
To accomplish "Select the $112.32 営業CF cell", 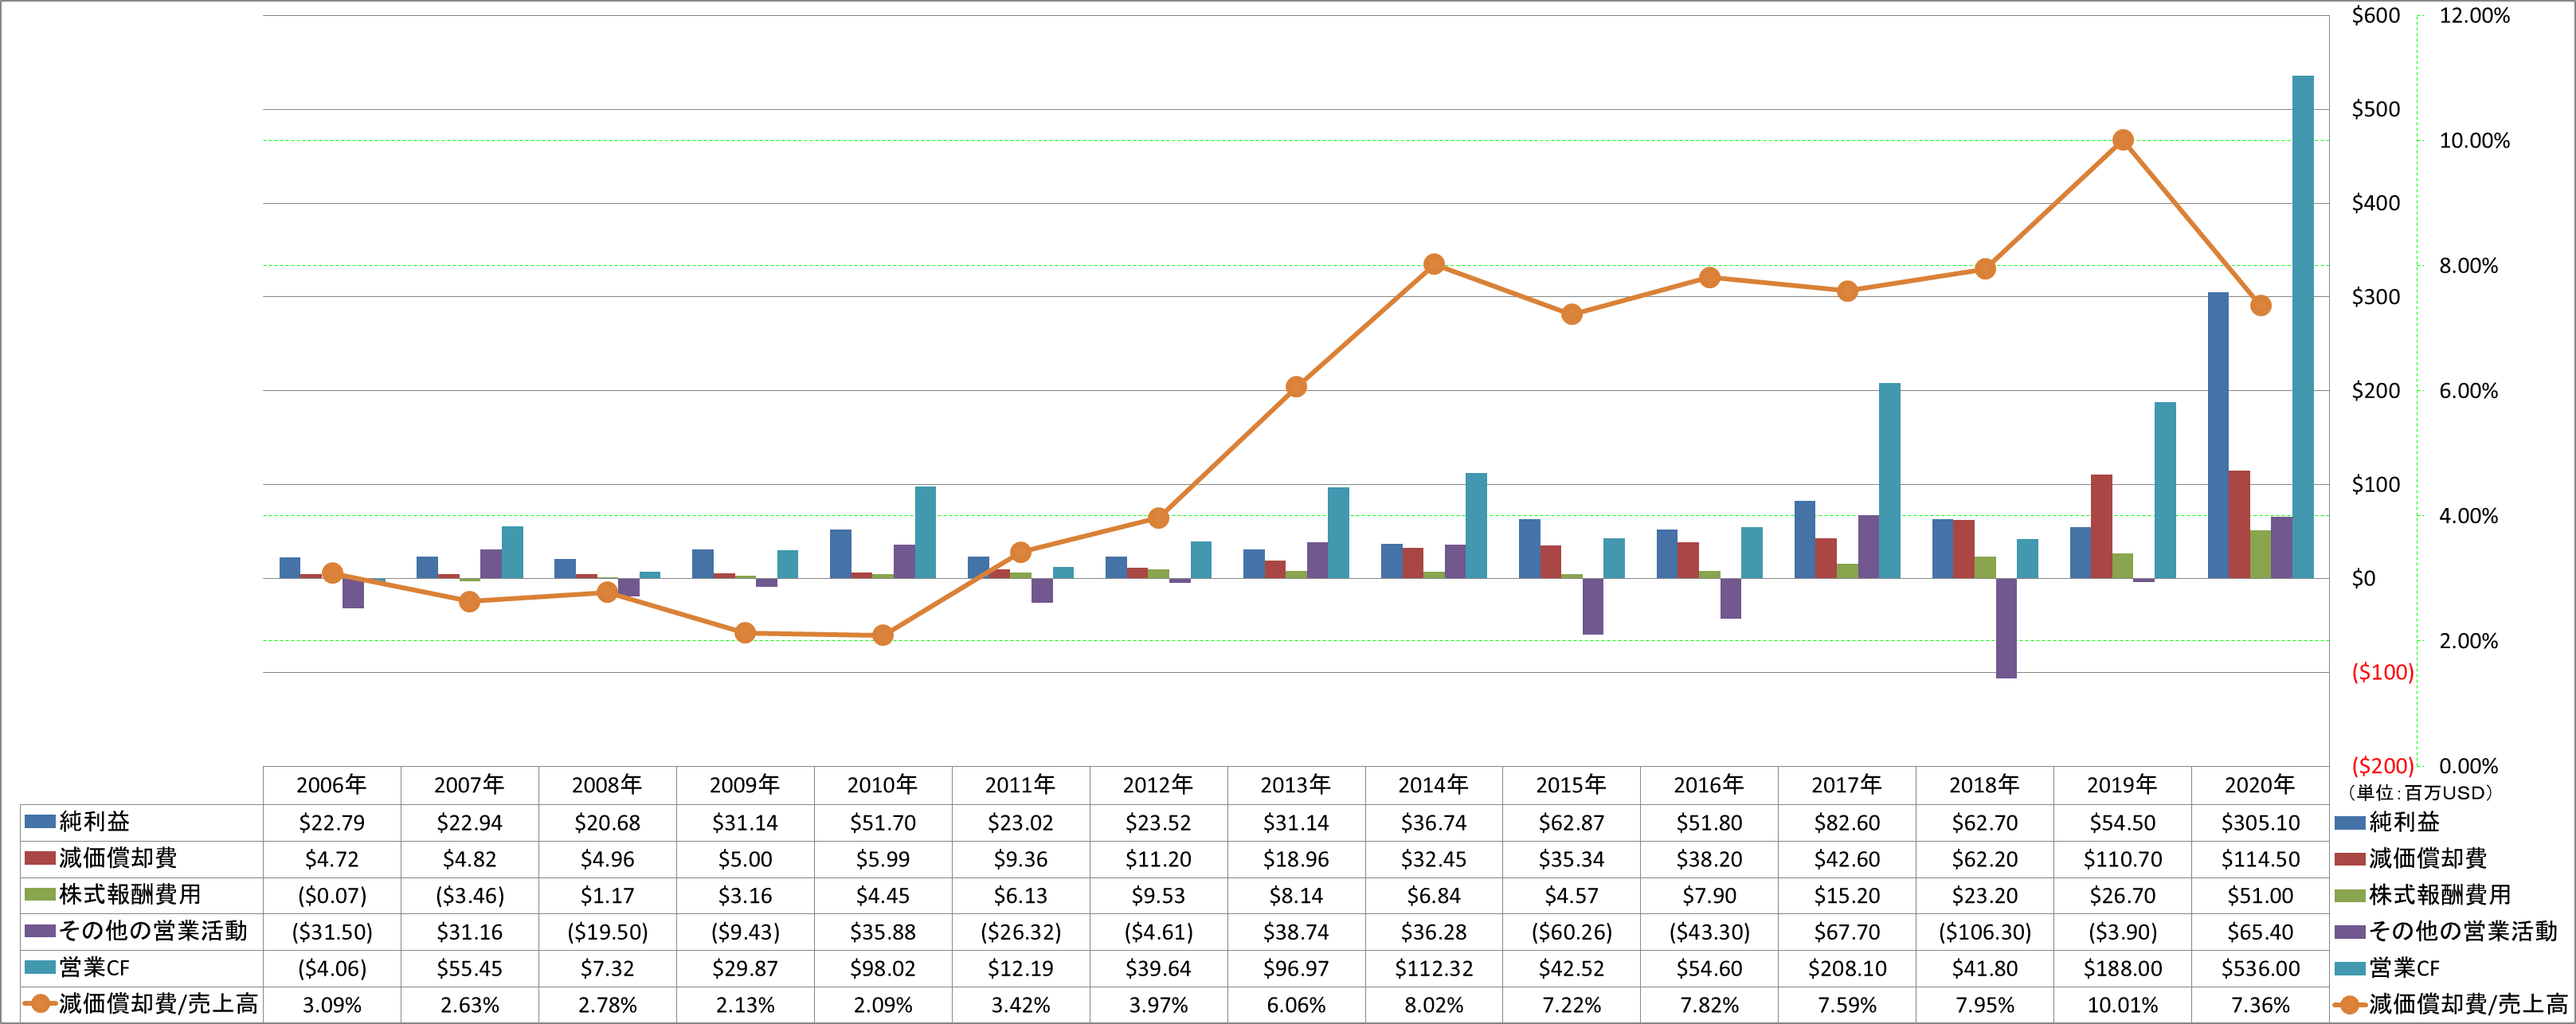I will (x=1433, y=968).
